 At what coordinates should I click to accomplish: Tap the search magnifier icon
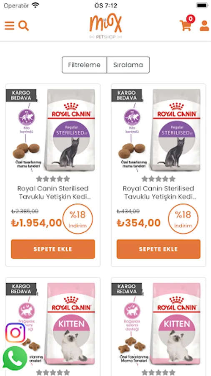[x=23, y=25]
